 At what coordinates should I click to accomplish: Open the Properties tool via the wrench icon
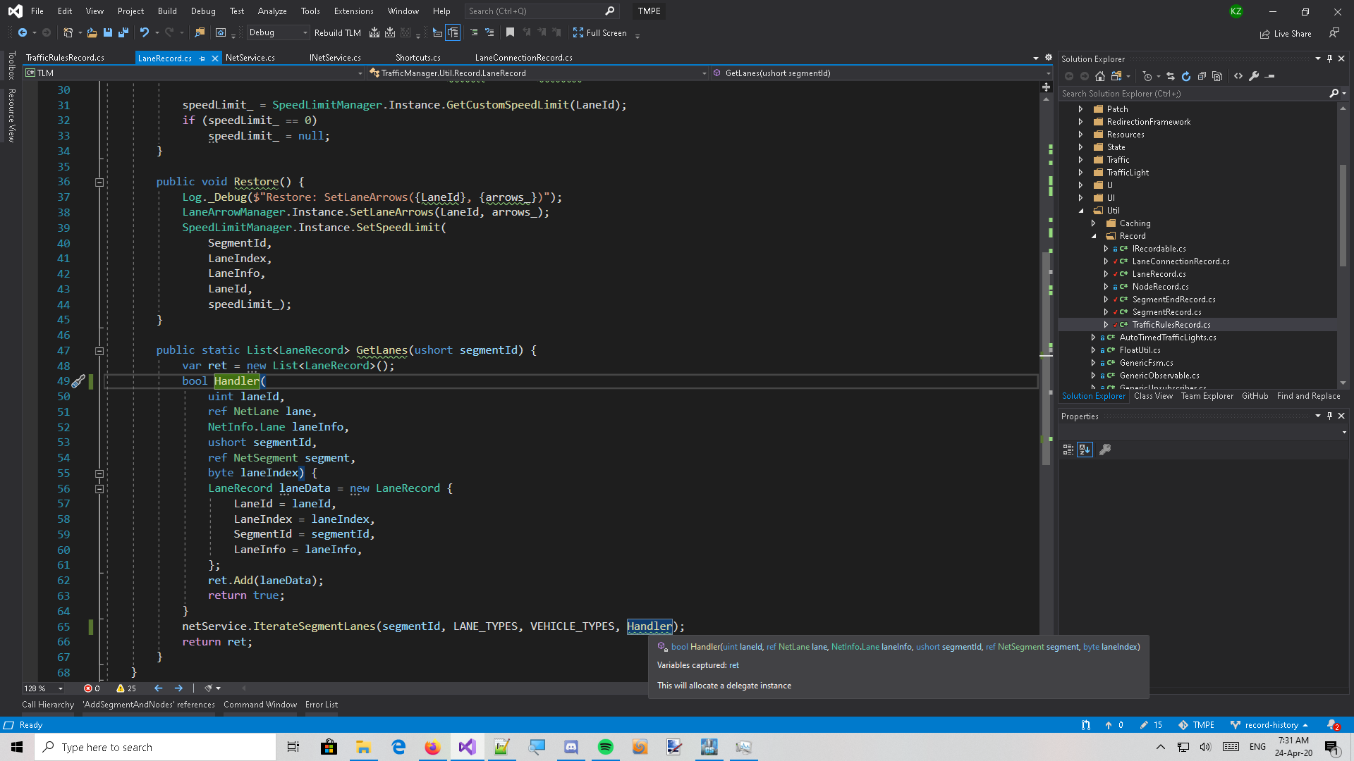click(x=1255, y=76)
